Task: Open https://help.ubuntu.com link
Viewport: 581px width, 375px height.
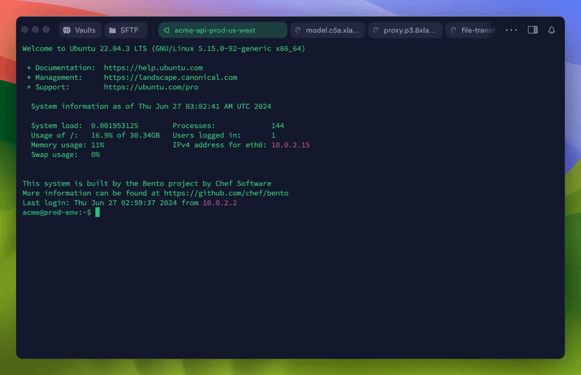Action: [153, 68]
